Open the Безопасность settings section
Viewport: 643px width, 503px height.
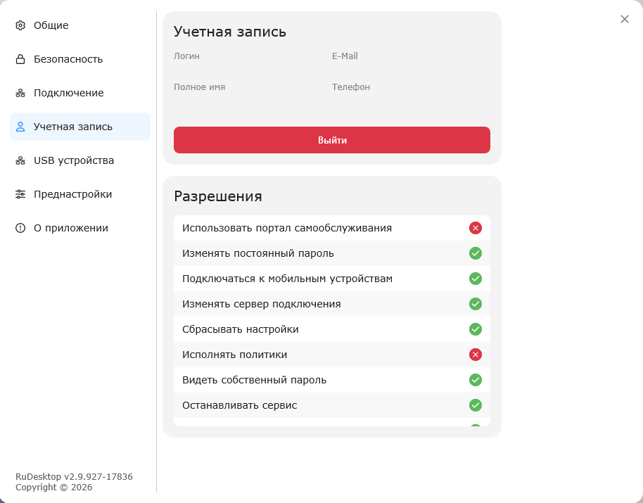[68, 59]
